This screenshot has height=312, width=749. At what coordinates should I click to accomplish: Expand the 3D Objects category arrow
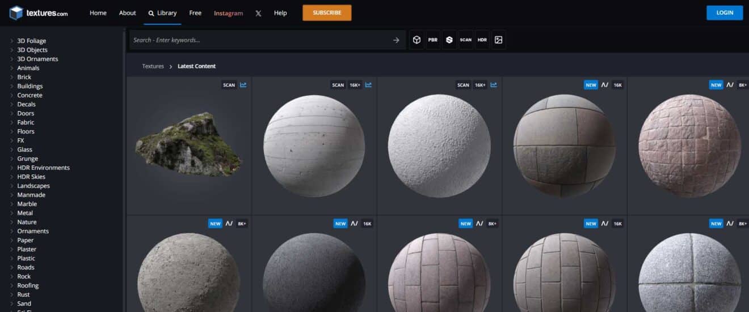pos(12,50)
